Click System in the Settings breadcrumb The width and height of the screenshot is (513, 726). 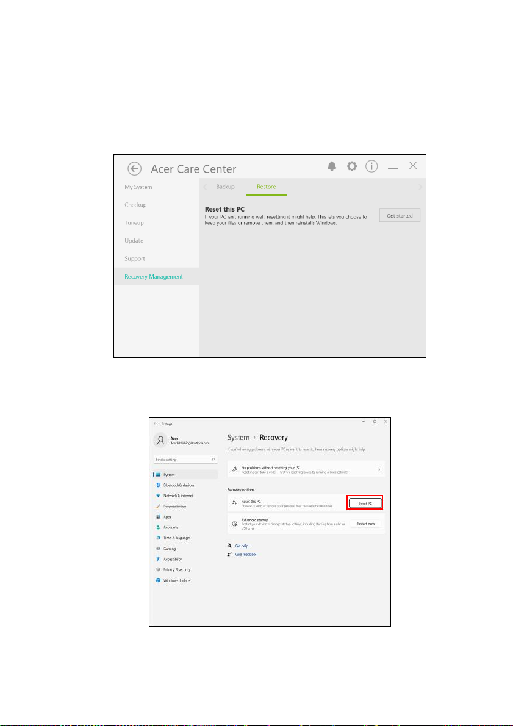click(x=238, y=438)
